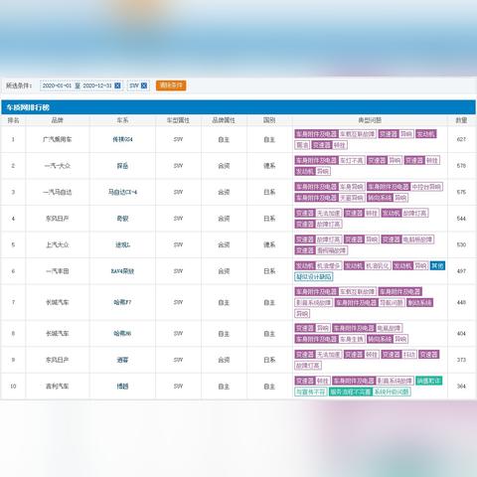This screenshot has height=477, width=477.
Task: Click the 品牌 column header
Action: [58, 120]
